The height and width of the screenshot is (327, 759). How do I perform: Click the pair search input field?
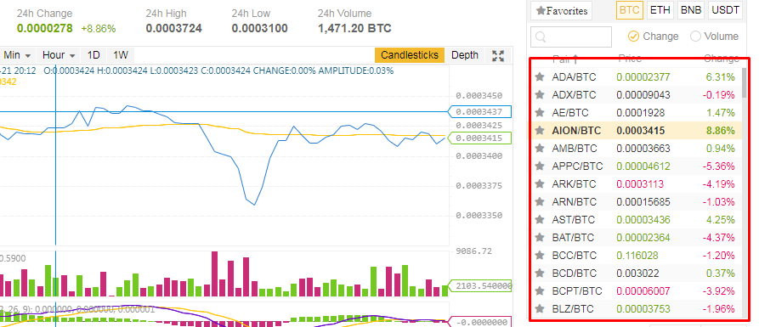pos(571,37)
